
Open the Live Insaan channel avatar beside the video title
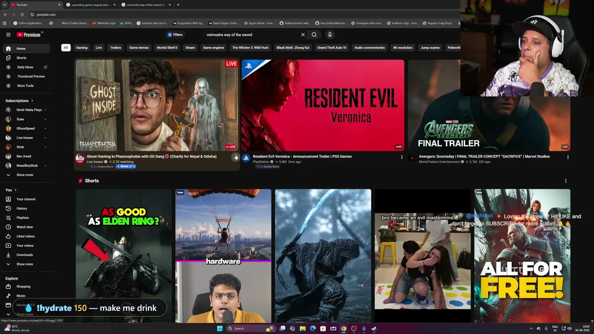click(x=80, y=158)
